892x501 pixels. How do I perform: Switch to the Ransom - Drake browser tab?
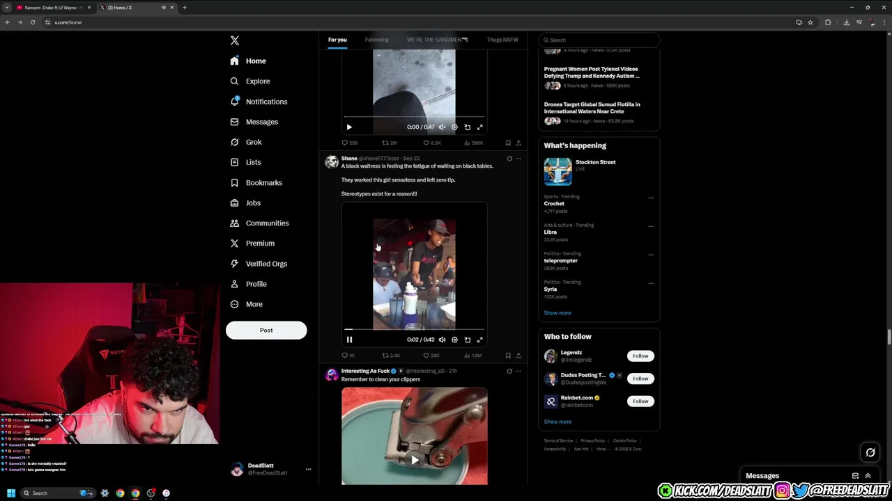click(x=54, y=8)
